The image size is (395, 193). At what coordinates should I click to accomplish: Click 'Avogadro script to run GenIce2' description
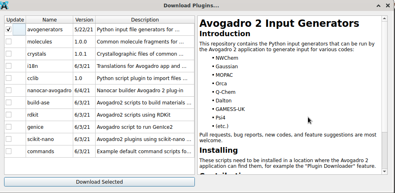pos(145,127)
